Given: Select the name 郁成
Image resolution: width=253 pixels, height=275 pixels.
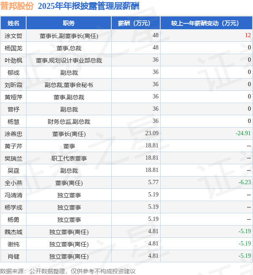Looking at the screenshot, I should click(x=13, y=73).
